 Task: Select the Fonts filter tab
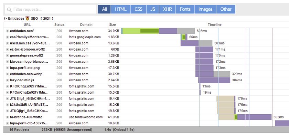coord(185,9)
